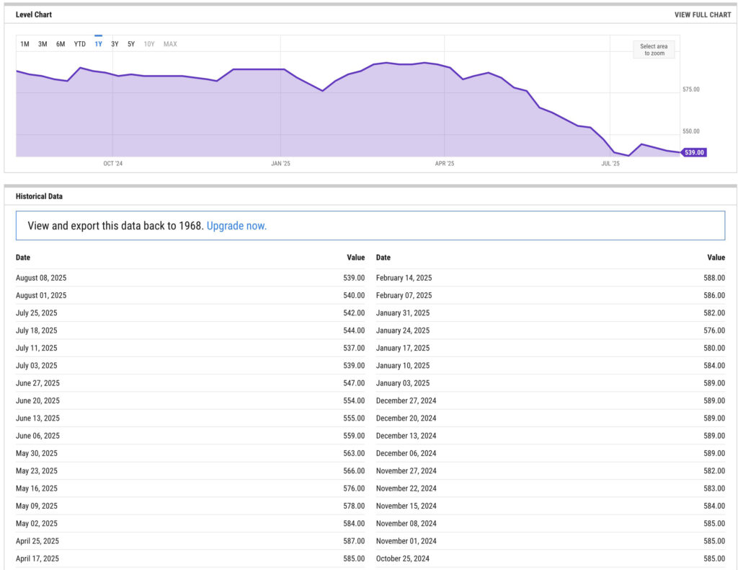Click the 547.00 value for June 27
This screenshot has height=570, width=738.
coord(354,383)
